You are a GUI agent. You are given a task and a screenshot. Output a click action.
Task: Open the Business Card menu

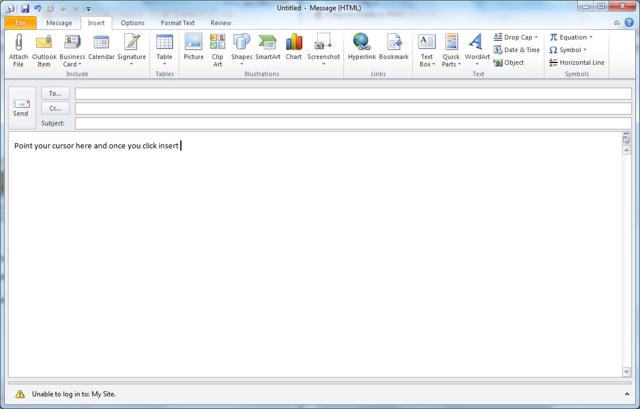[x=72, y=50]
